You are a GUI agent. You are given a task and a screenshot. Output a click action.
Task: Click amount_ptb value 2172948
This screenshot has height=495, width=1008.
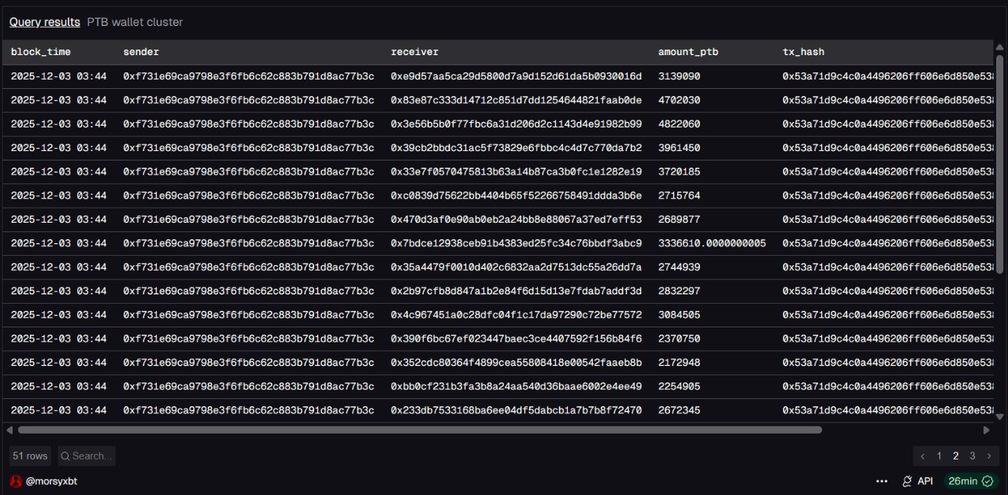[679, 363]
